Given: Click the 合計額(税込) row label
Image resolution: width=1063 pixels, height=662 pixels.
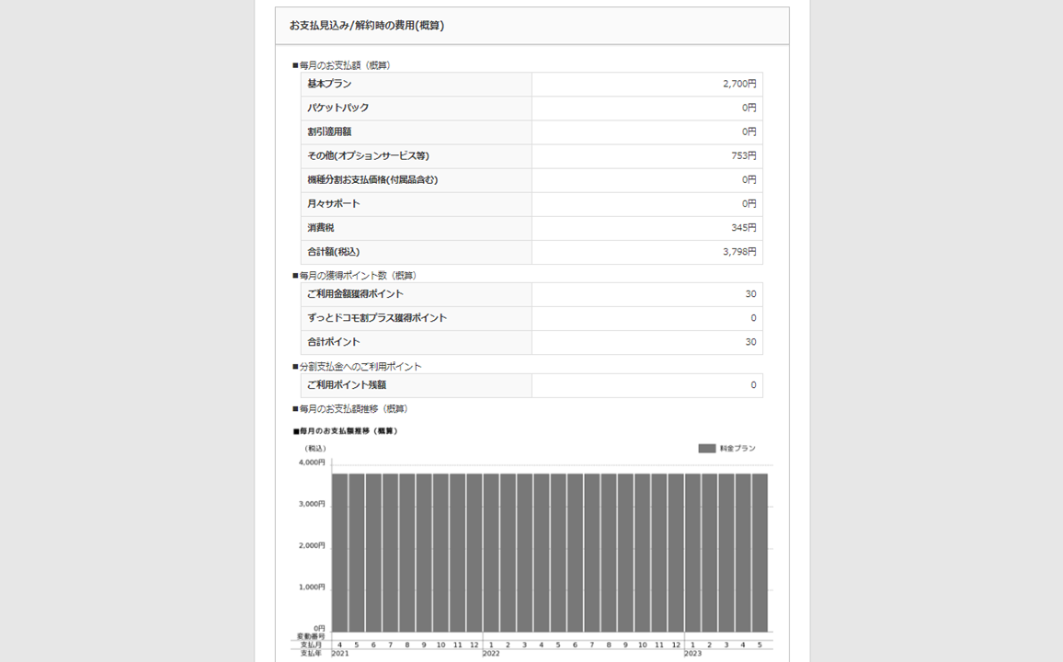Looking at the screenshot, I should point(334,252).
